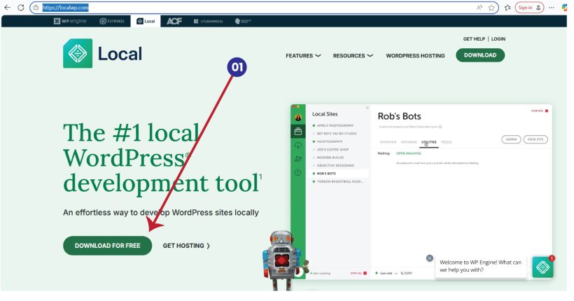Viewport: 574px width, 301px height.
Task: Switch to WP Engine brand tab
Action: (x=70, y=21)
